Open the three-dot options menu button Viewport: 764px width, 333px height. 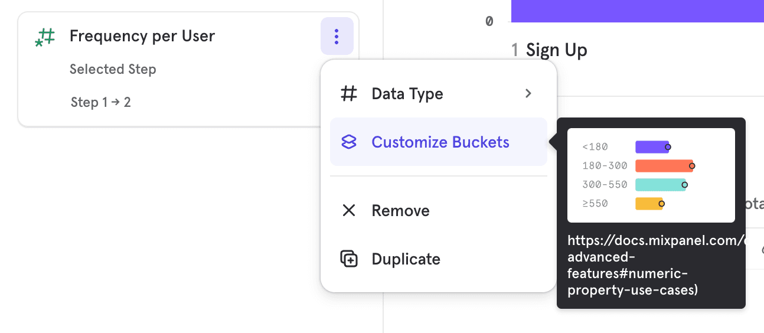point(337,37)
